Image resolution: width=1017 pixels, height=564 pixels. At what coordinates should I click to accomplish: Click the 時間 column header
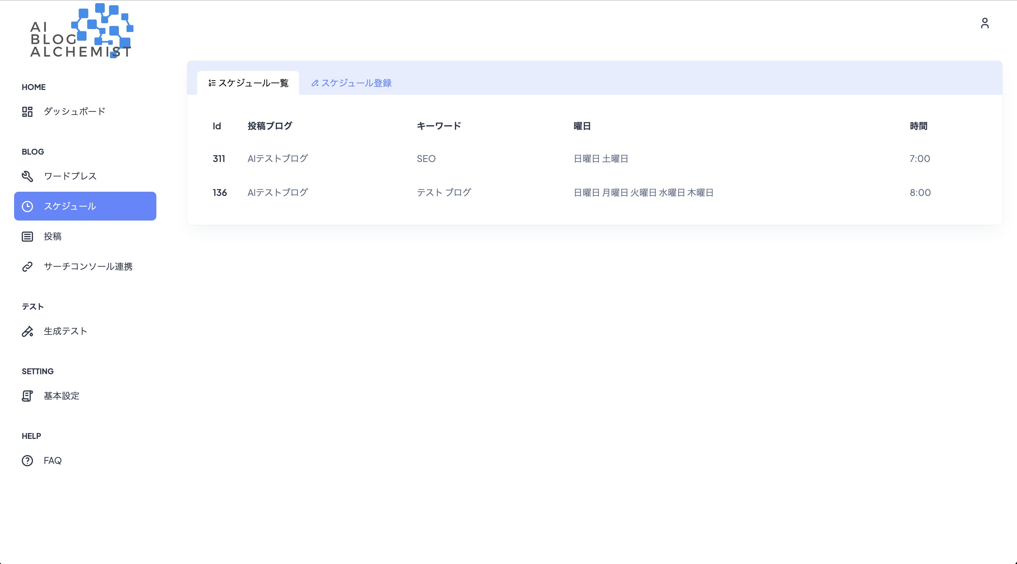[x=918, y=126]
